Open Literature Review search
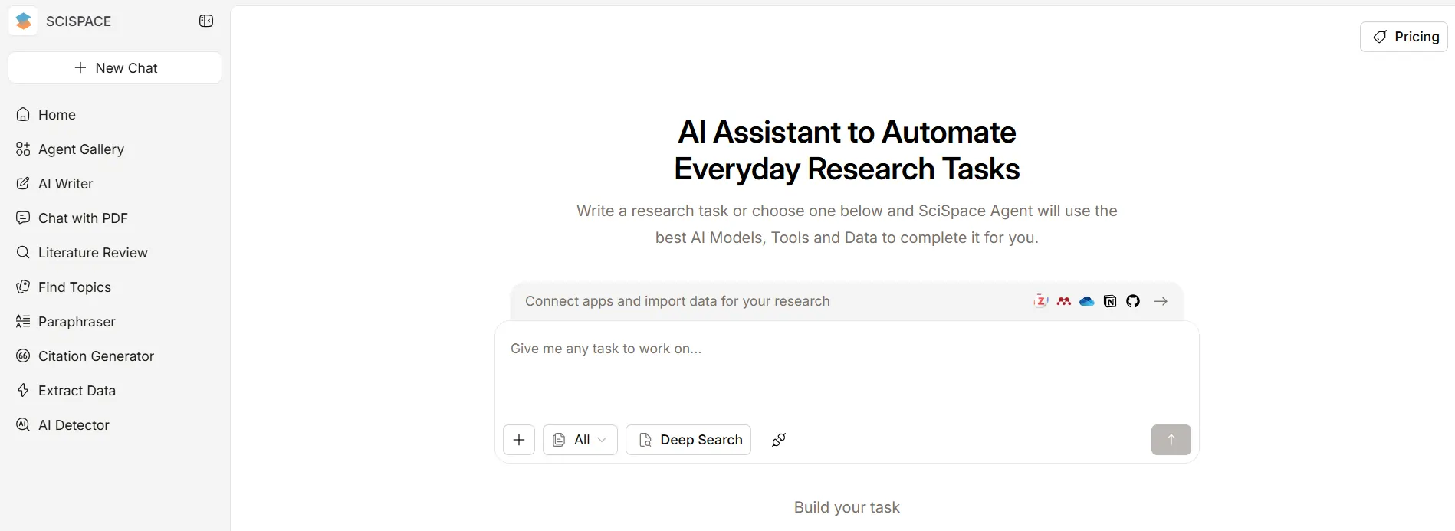 click(x=93, y=253)
